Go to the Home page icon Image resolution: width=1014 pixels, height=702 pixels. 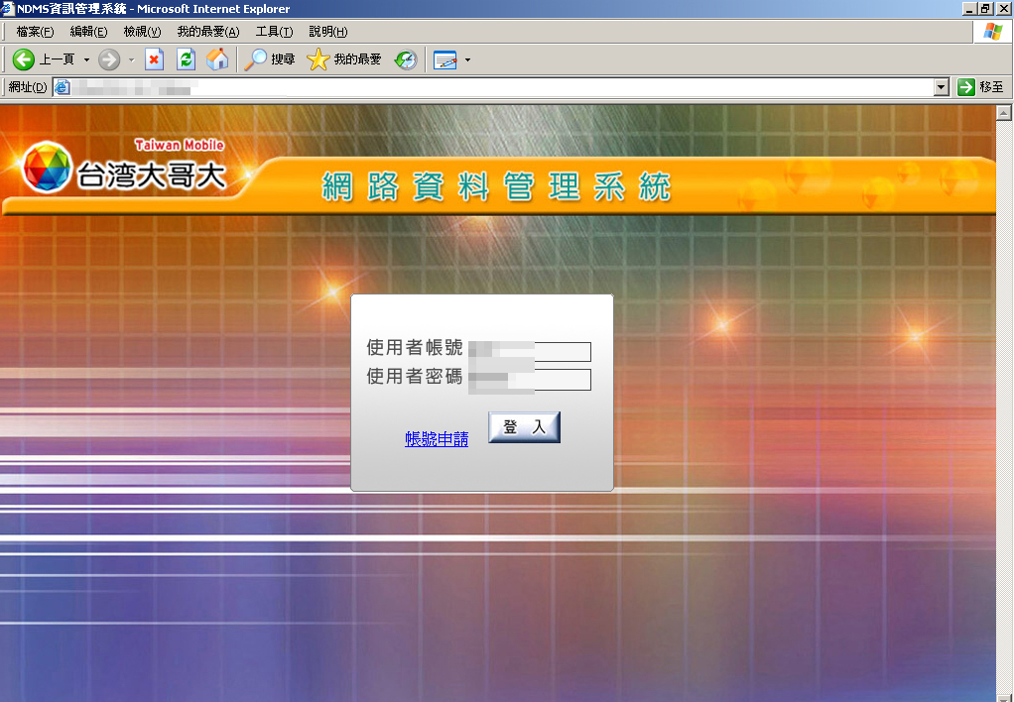click(217, 59)
